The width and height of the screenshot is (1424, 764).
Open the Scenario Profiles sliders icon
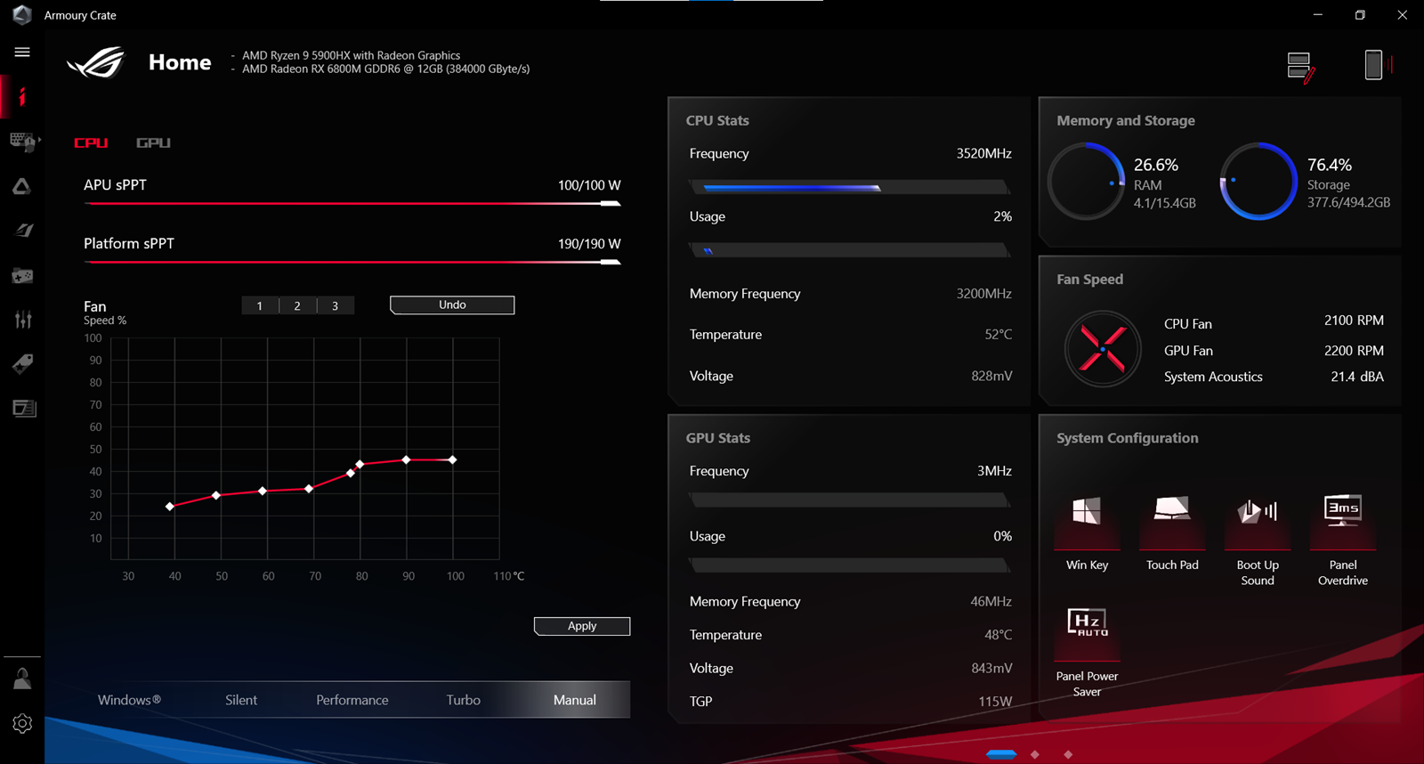23,320
